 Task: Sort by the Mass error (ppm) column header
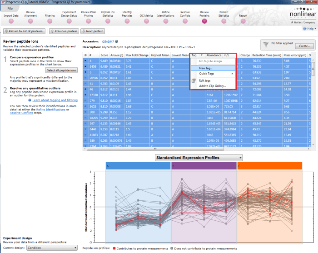pyautogui.click(x=295, y=55)
